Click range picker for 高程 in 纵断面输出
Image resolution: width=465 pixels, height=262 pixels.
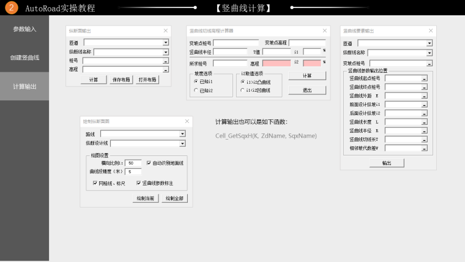(166, 70)
